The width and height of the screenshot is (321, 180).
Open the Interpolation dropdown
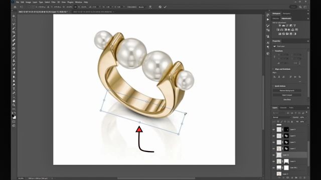coord(142,7)
